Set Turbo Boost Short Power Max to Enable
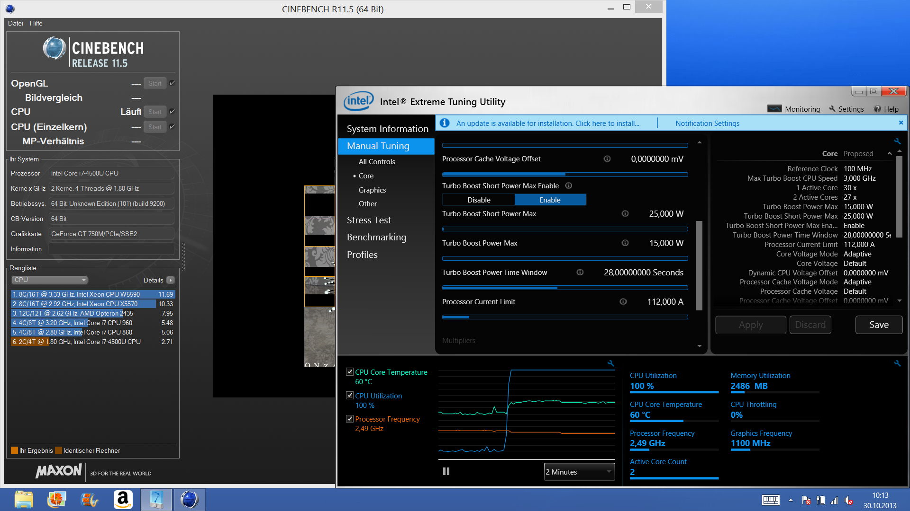The width and height of the screenshot is (910, 511). [550, 200]
